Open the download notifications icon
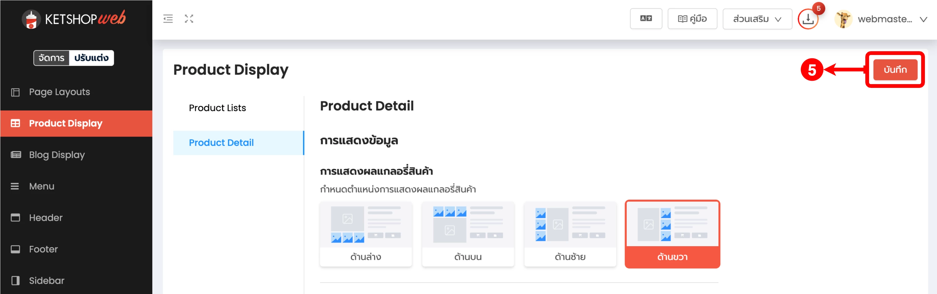Image resolution: width=937 pixels, height=294 pixels. [808, 19]
